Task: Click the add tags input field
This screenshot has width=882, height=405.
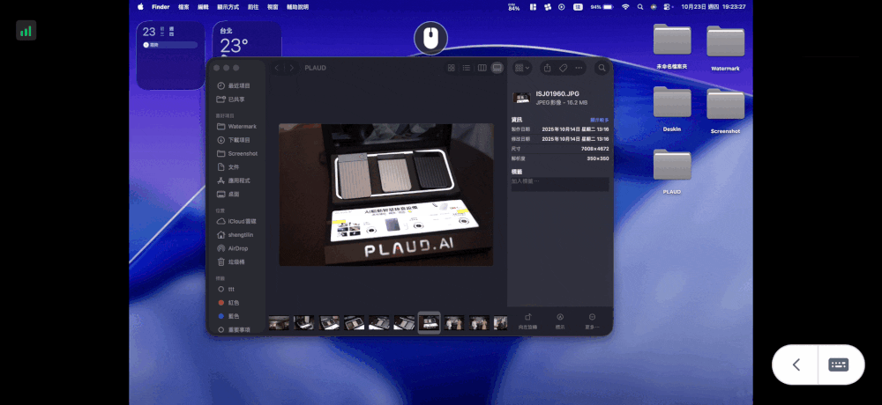Action: click(x=559, y=181)
